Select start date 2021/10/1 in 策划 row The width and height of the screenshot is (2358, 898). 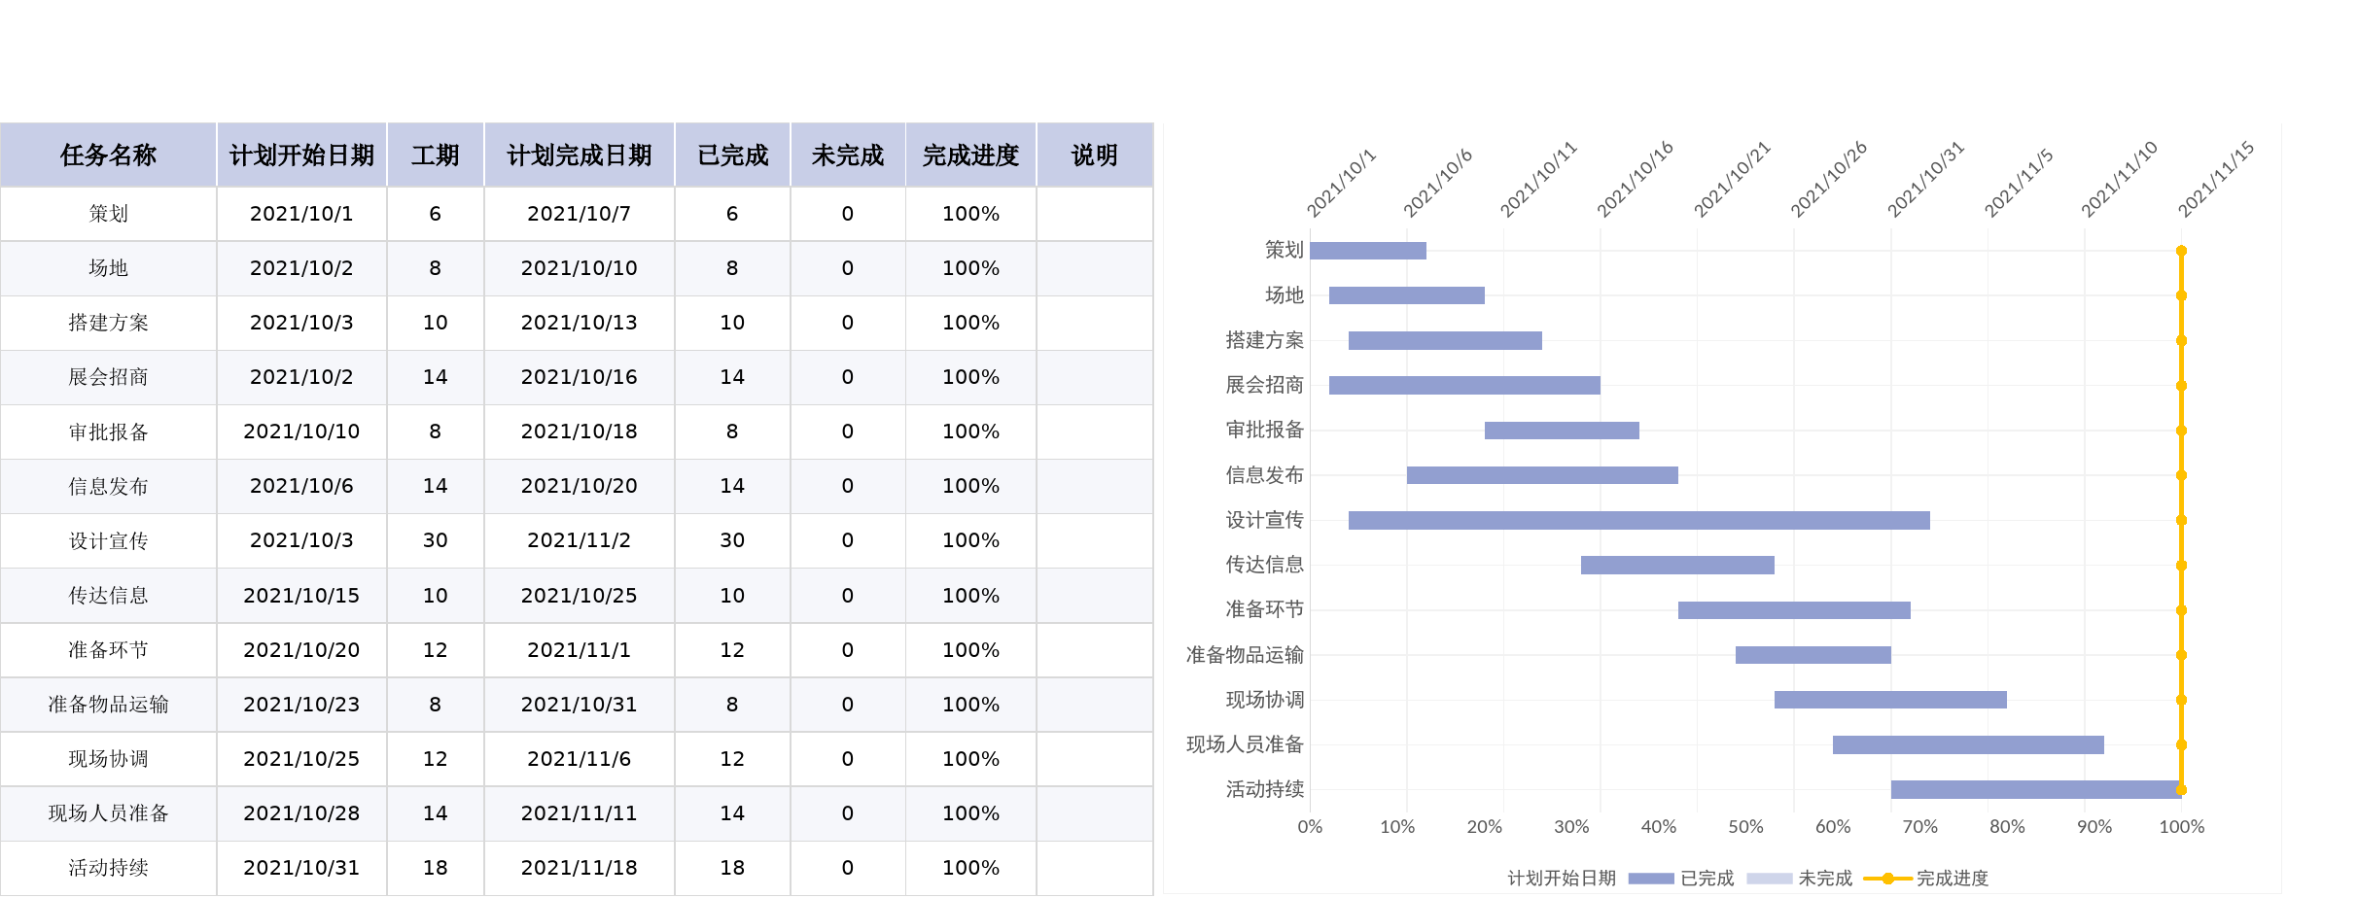(x=301, y=214)
